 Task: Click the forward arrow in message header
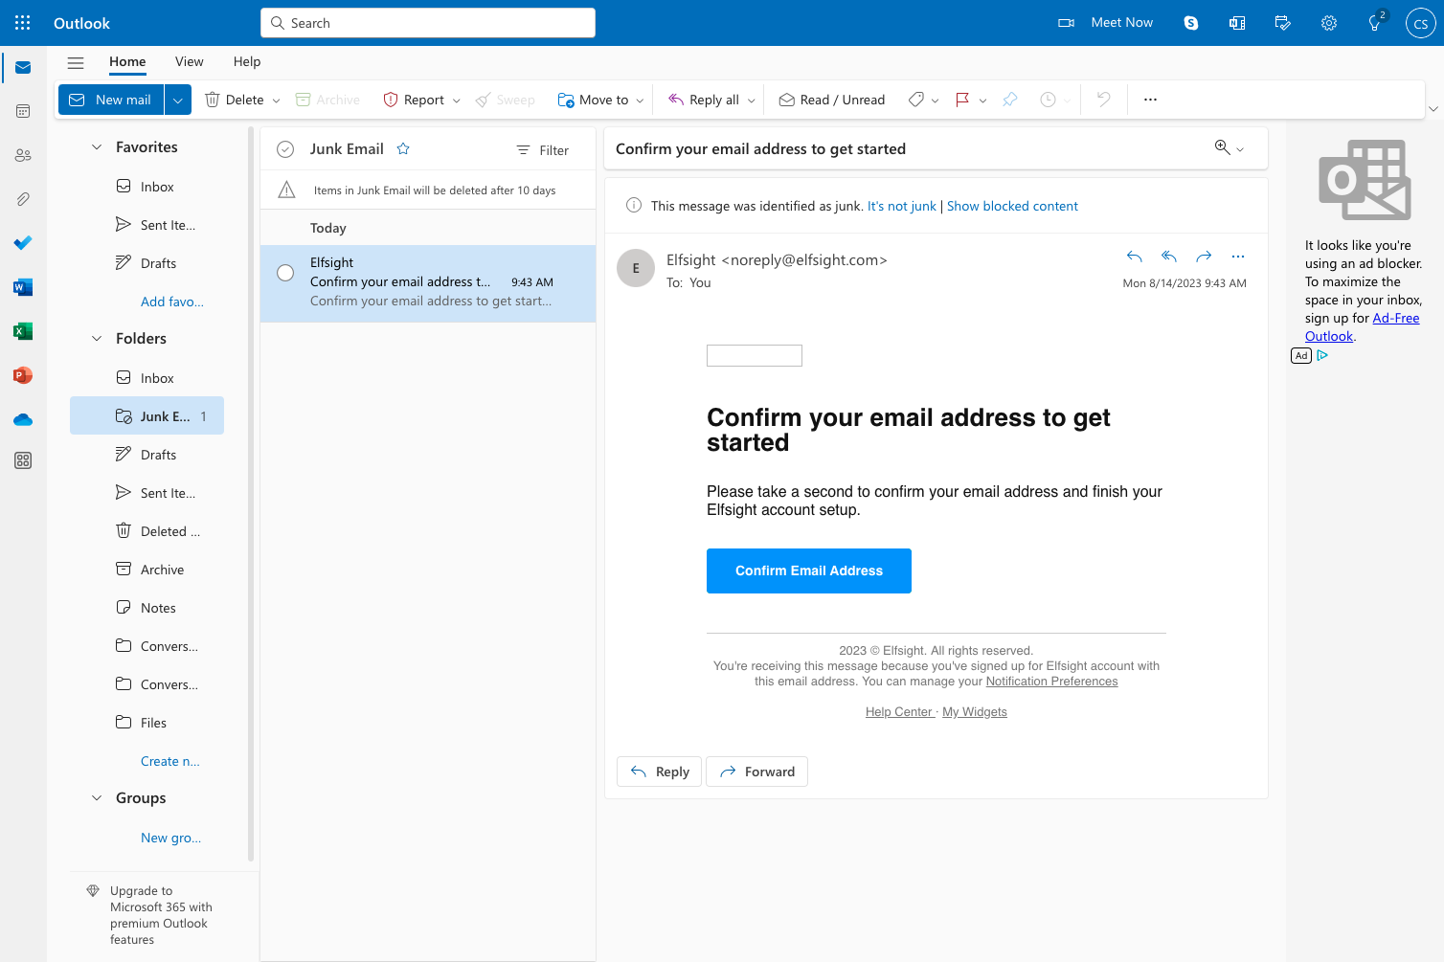pyautogui.click(x=1204, y=257)
